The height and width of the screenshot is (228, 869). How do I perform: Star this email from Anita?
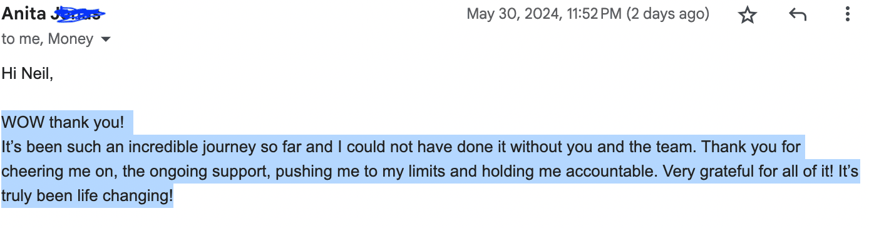click(748, 14)
